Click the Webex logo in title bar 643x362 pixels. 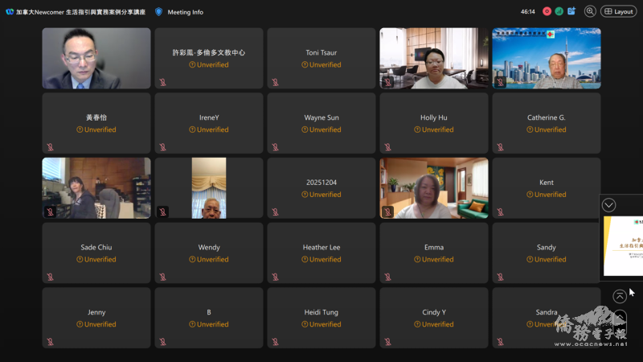9,12
